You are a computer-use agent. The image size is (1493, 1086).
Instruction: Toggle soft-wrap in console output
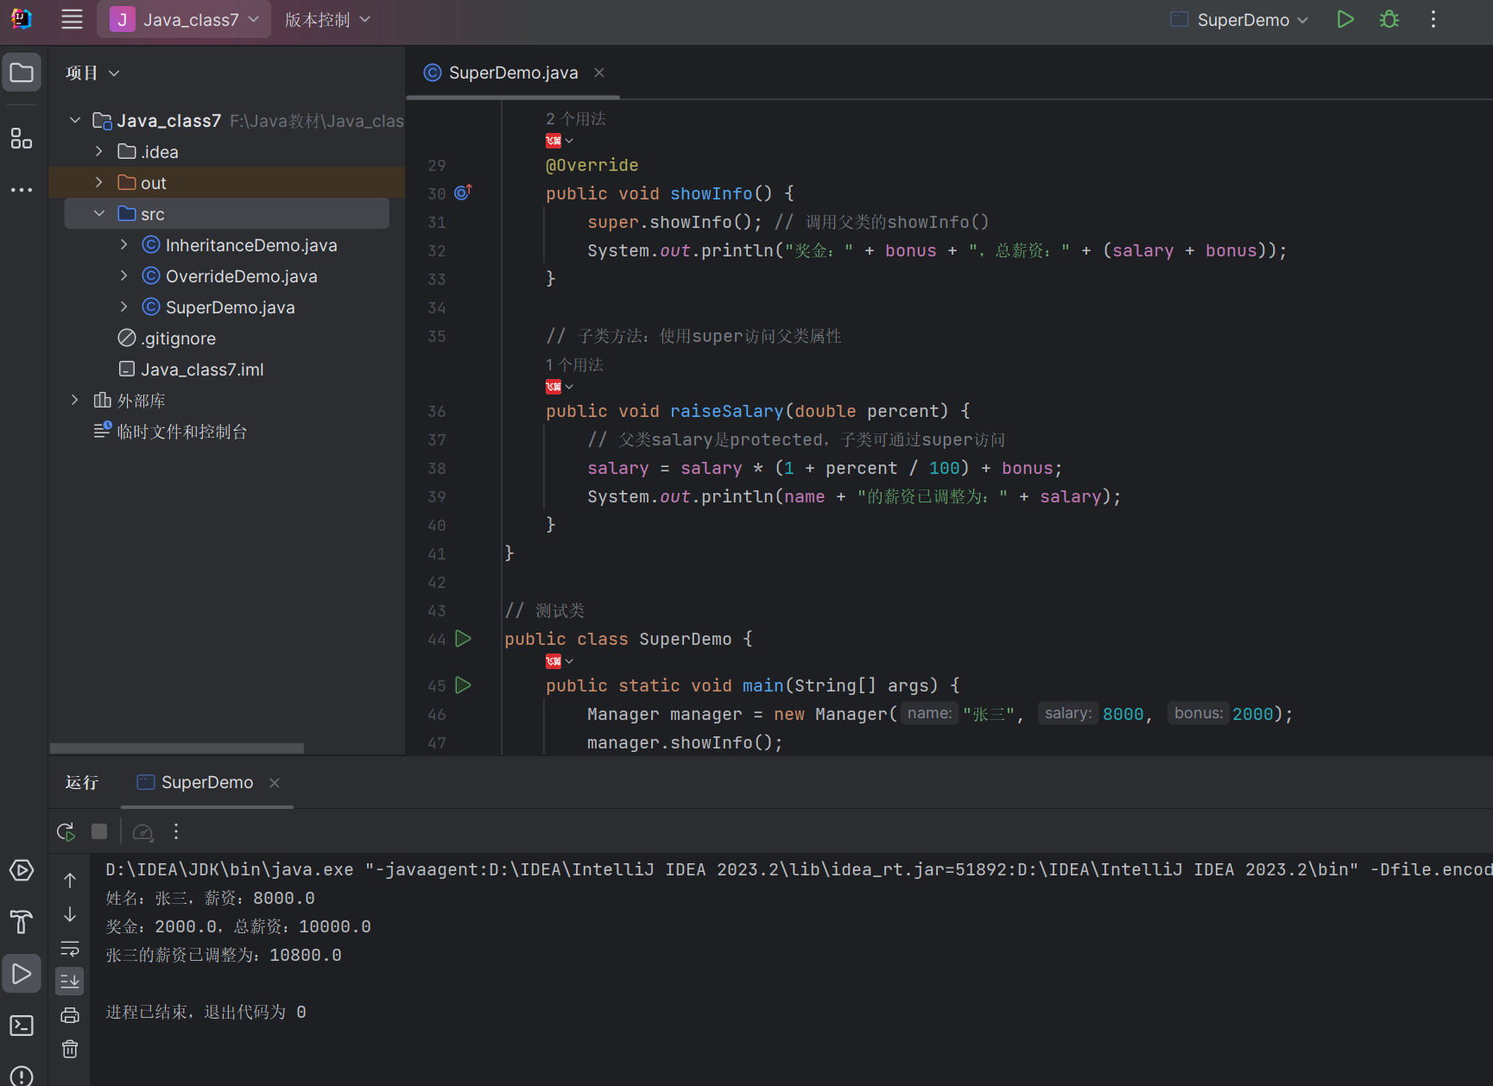[70, 948]
